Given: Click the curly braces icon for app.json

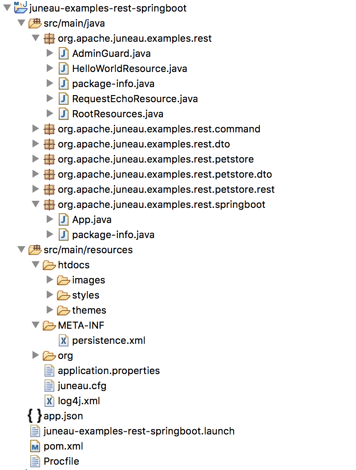Looking at the screenshot, I should point(35,416).
